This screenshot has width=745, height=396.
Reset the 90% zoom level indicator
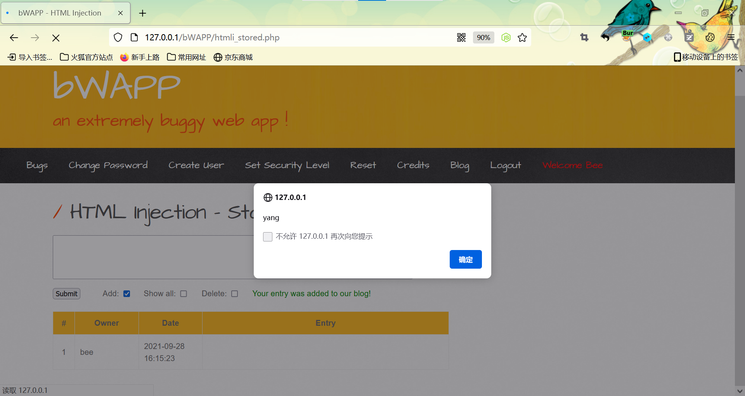click(x=483, y=37)
